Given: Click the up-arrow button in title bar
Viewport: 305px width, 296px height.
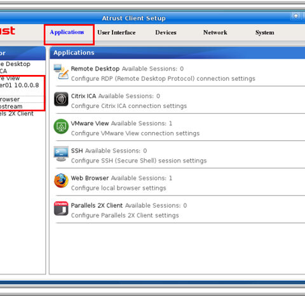Looking at the screenshot, I should click(295, 16).
